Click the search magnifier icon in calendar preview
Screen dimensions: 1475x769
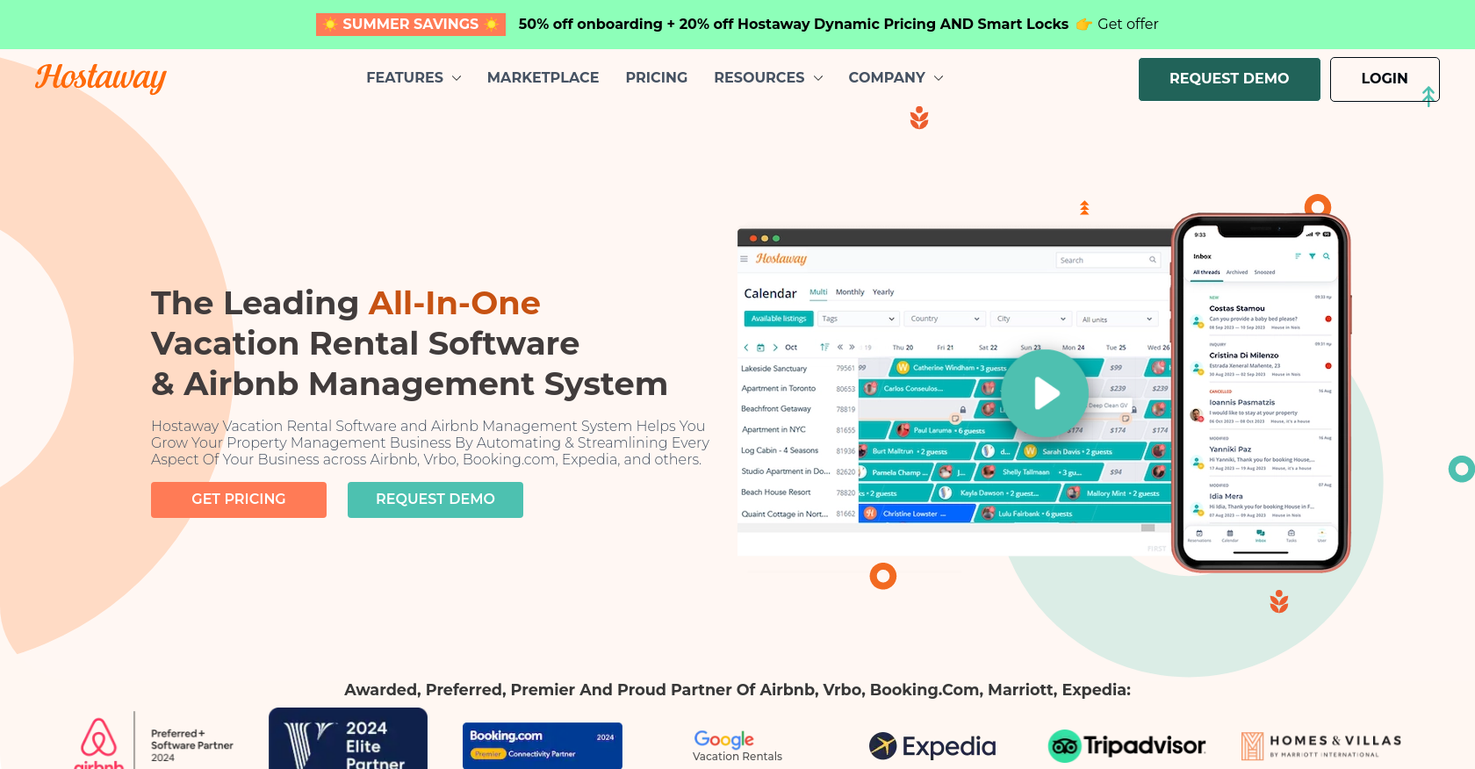pyautogui.click(x=1153, y=260)
